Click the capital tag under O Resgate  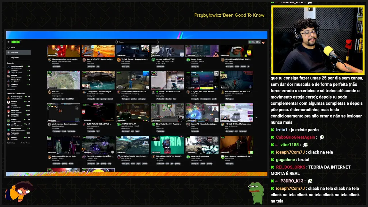point(110,99)
